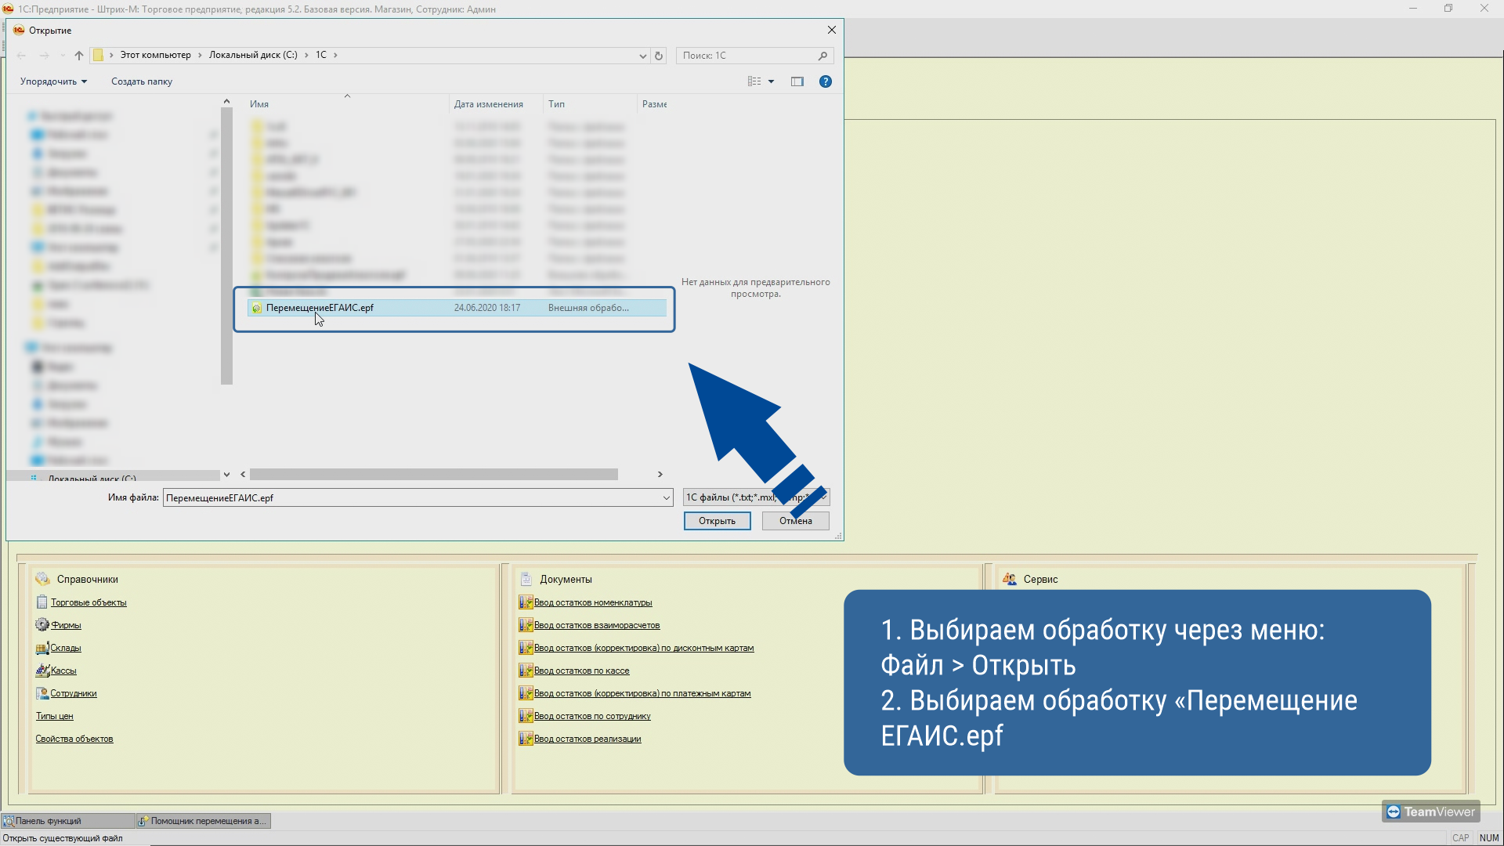The image size is (1504, 846).
Task: Click the navigation pane vertical scrollbar
Action: pyautogui.click(x=226, y=246)
